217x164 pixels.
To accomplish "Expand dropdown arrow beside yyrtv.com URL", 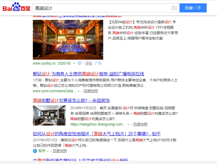I will coord(79,91).
